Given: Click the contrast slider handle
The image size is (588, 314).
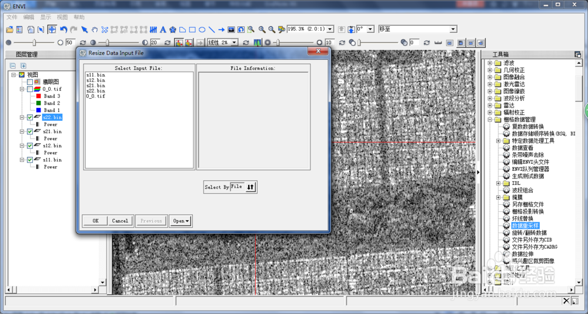Looking at the screenshot, I should tap(107, 43).
